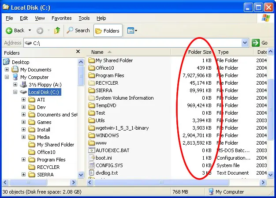Select AUTOEXEC.BAT file icon
The image size is (276, 198).
92,150
